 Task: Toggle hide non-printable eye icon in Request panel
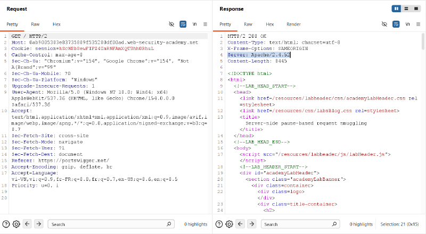pos(171,24)
